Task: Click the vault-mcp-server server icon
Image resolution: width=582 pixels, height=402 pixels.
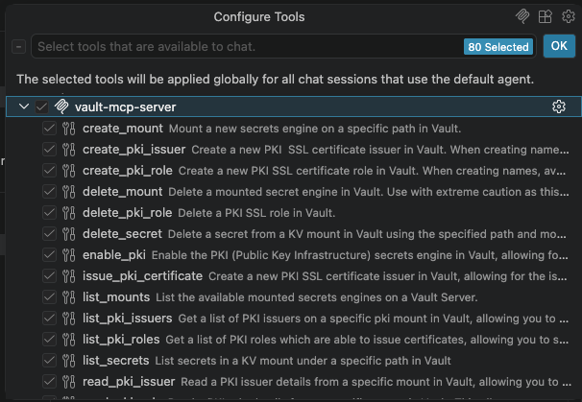Action: coord(61,106)
